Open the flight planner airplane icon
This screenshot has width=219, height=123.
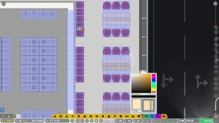click(x=3, y=116)
